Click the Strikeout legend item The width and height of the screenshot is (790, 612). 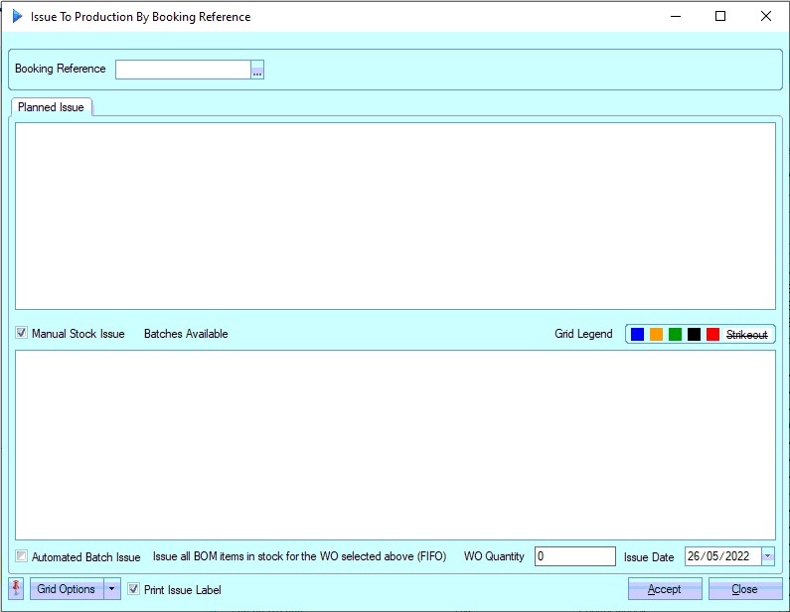click(x=746, y=335)
